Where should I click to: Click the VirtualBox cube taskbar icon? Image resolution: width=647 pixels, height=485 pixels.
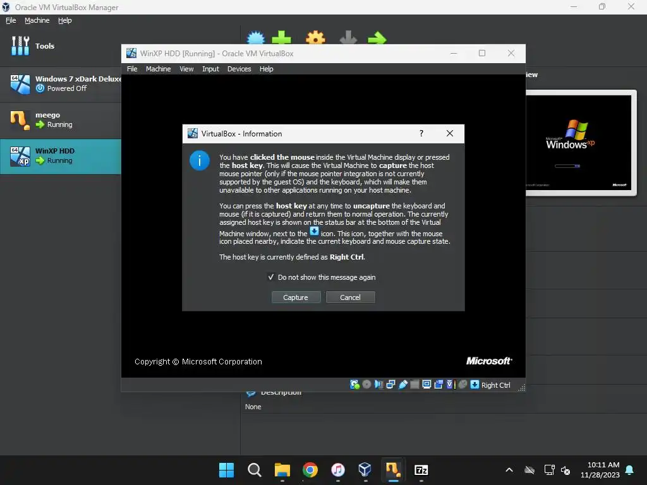tap(365, 470)
